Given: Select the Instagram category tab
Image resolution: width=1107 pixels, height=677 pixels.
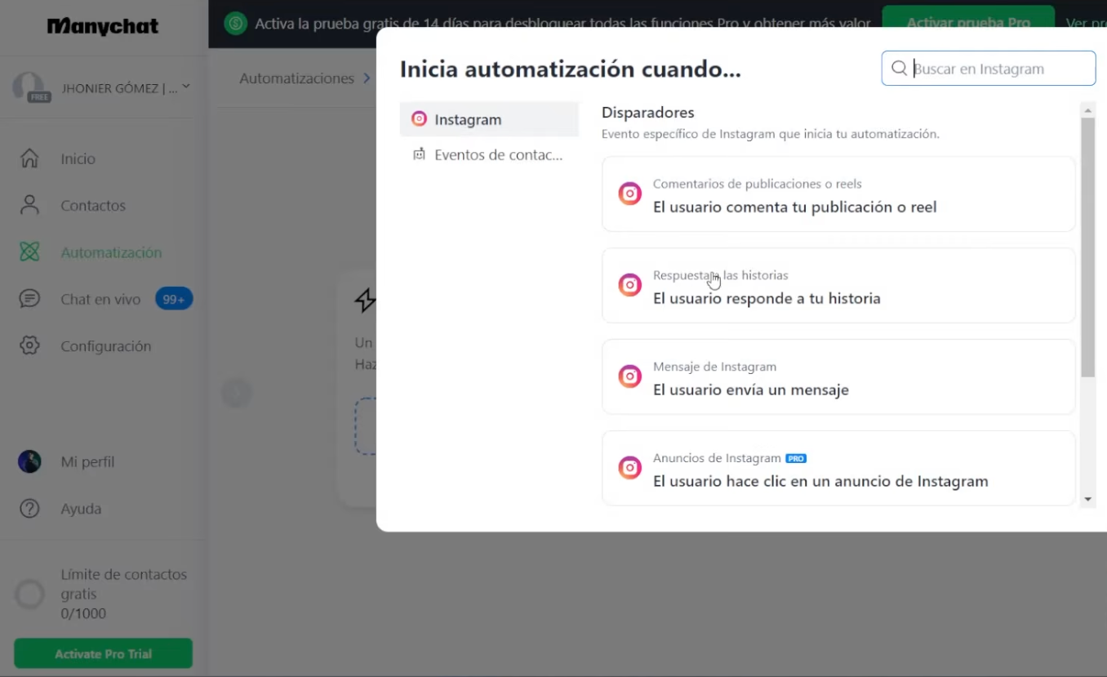Looking at the screenshot, I should pos(489,119).
